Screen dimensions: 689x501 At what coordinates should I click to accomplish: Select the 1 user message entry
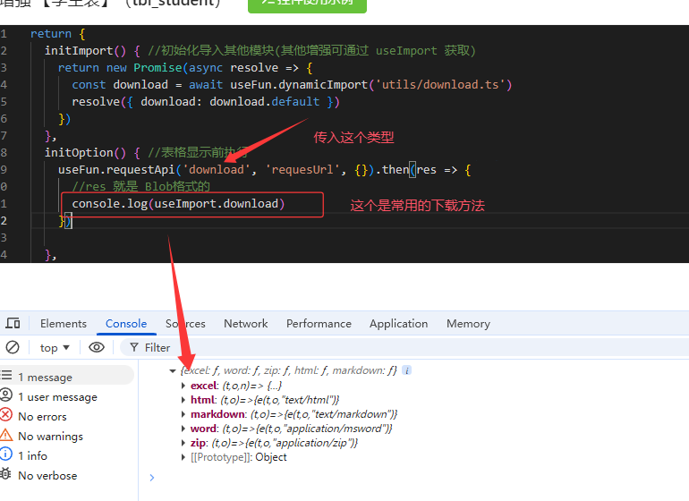[x=56, y=396]
